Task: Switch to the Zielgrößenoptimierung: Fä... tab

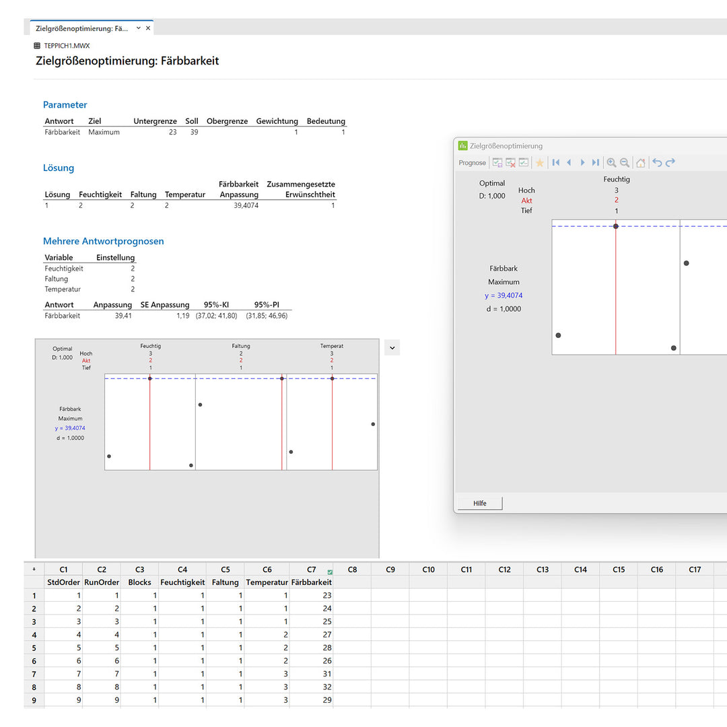Action: 81,28
